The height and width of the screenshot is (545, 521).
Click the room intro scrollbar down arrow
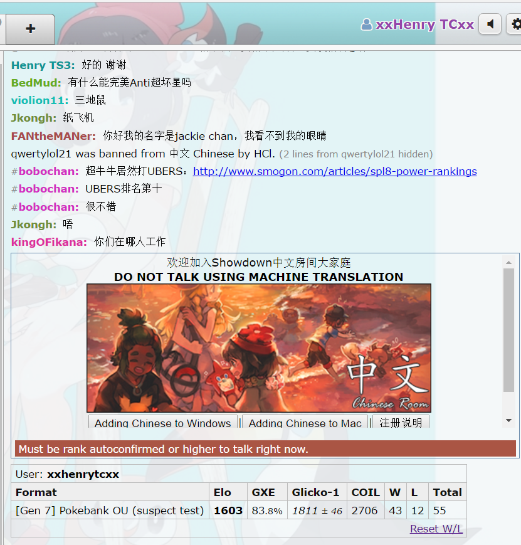pos(508,421)
